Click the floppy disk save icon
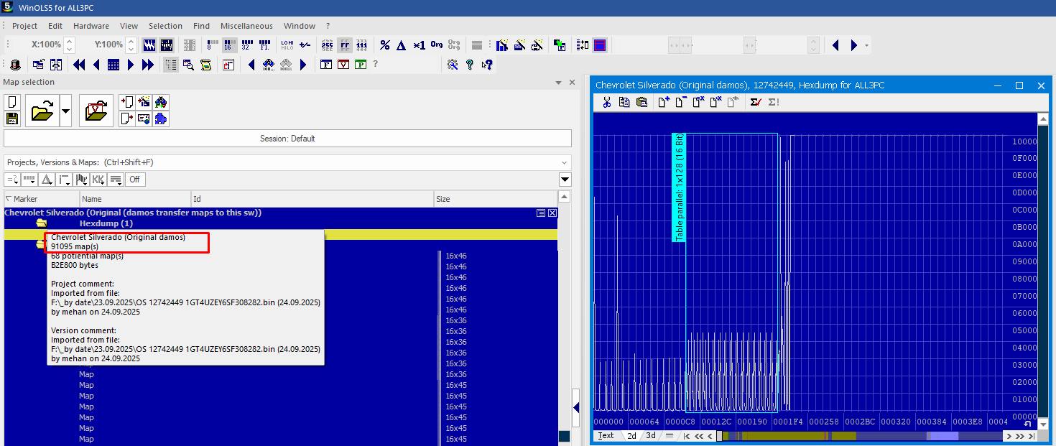The height and width of the screenshot is (446, 1056). coord(11,119)
